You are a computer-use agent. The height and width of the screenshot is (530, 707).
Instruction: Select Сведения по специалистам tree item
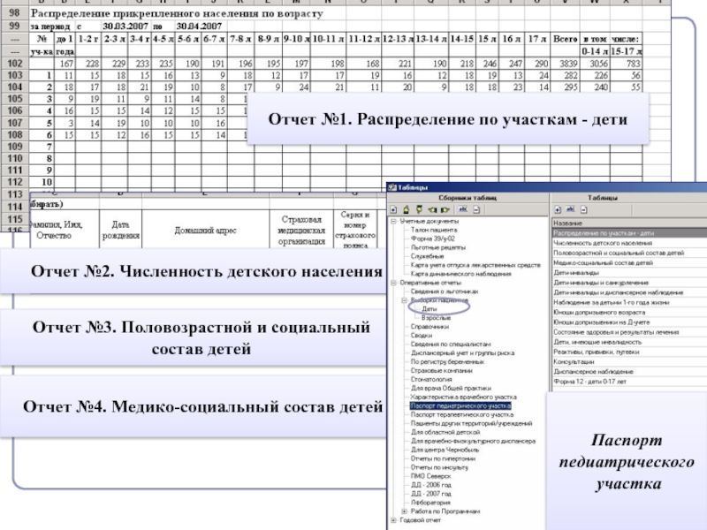pyautogui.click(x=451, y=344)
